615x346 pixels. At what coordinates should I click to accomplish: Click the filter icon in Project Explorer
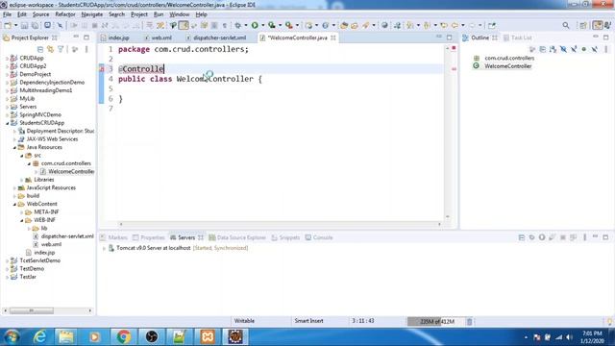point(61,49)
